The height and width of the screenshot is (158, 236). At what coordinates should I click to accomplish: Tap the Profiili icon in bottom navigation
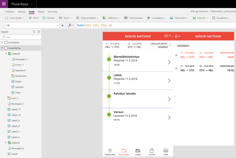166,150
